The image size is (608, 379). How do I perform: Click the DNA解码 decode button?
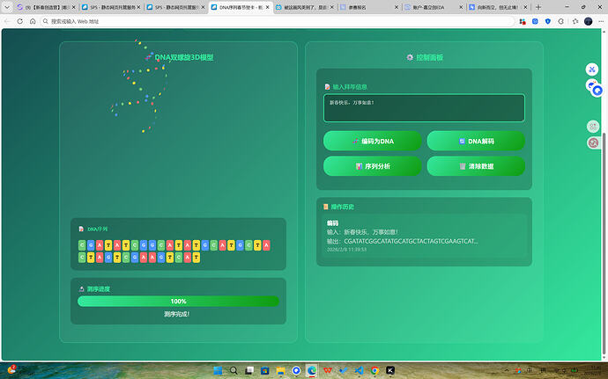(476, 141)
